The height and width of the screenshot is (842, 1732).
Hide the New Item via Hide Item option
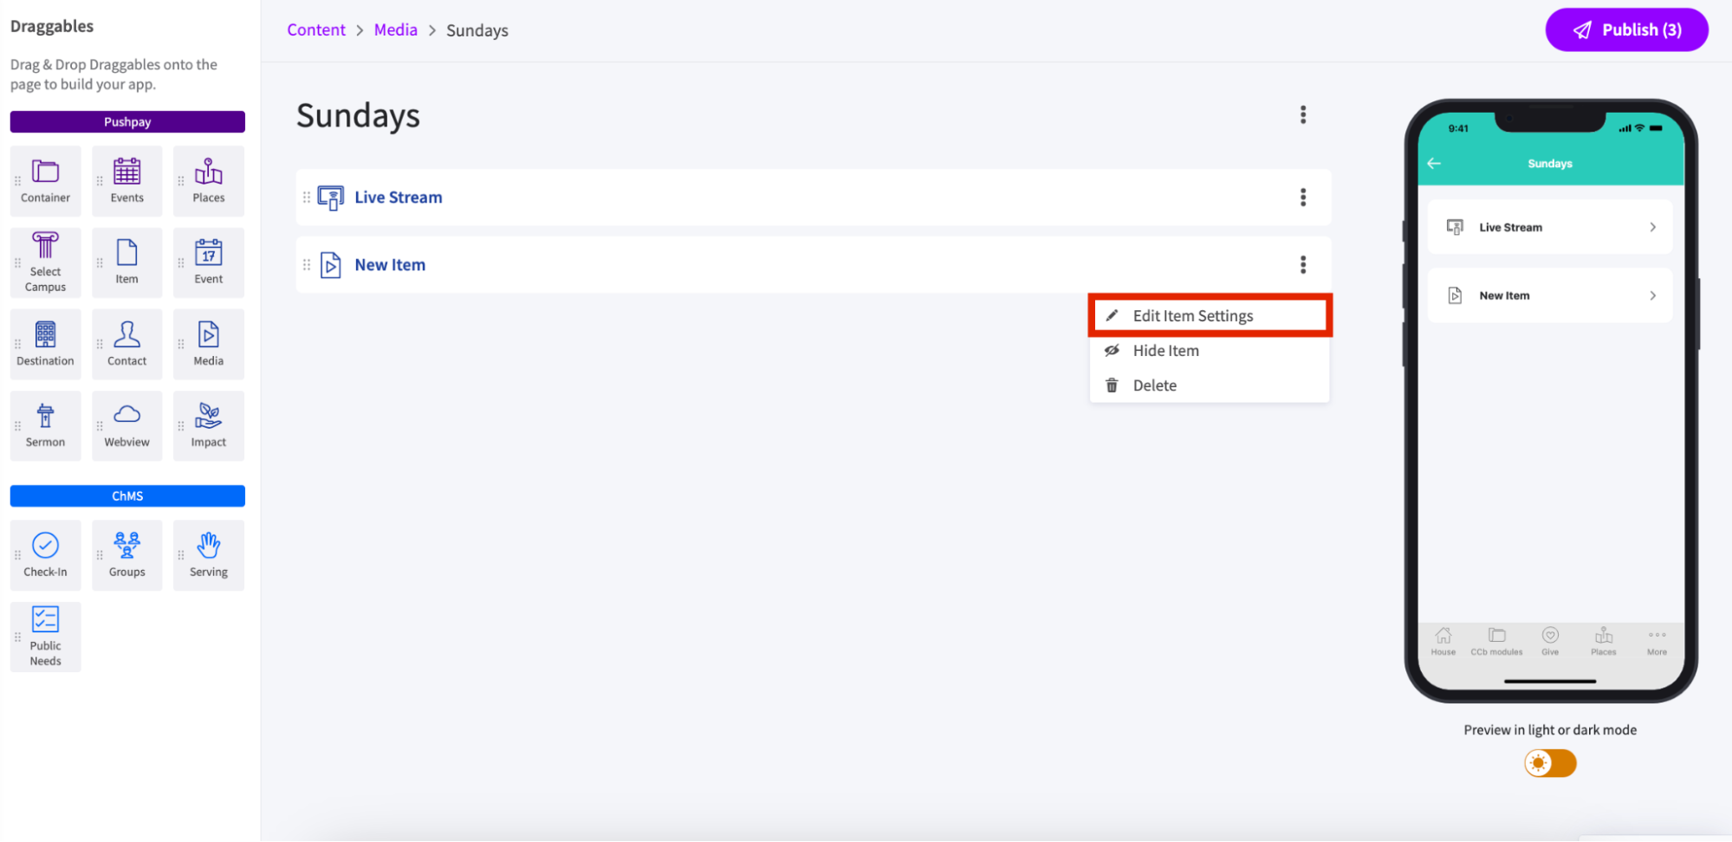coord(1165,350)
